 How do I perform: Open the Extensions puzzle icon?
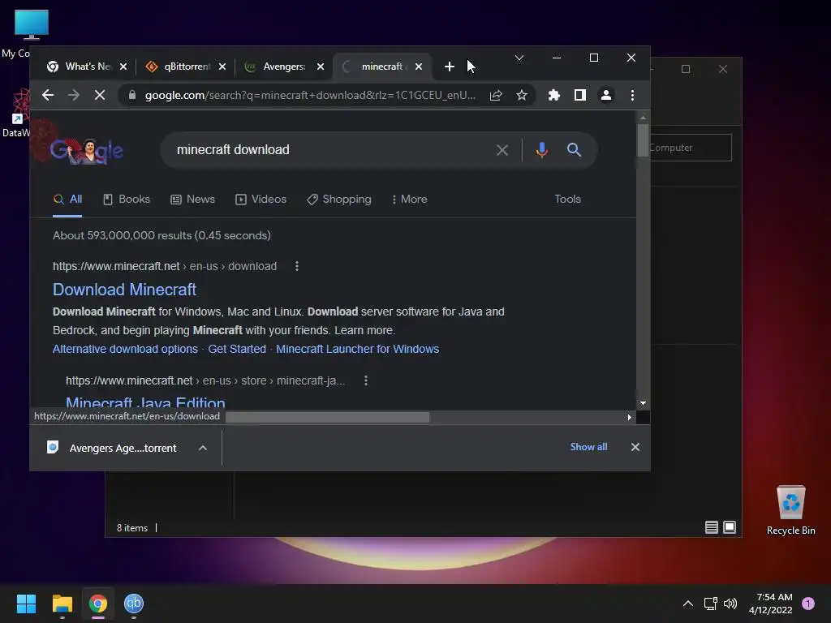click(x=553, y=96)
